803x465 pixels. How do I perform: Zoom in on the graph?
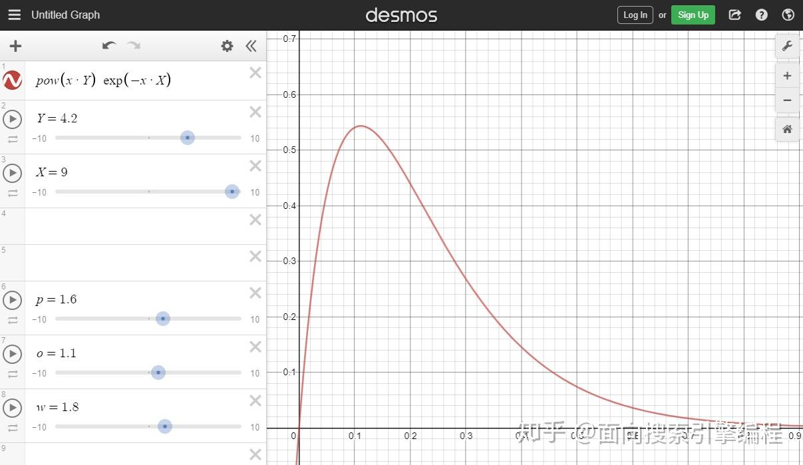[787, 76]
